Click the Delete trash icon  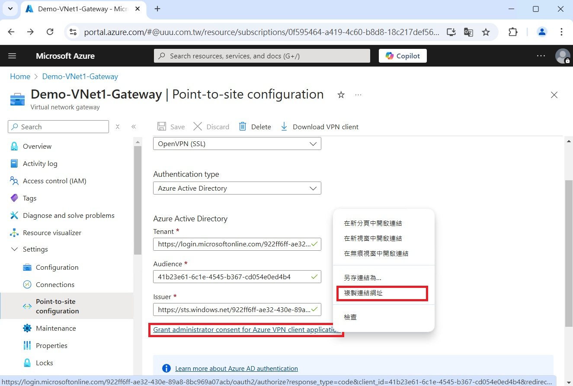pos(243,127)
